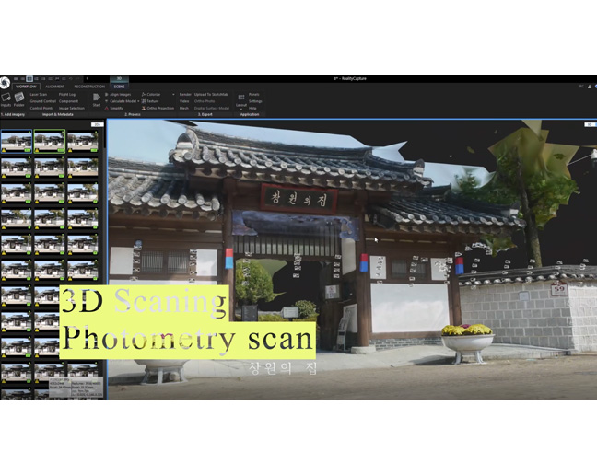Image resolution: width=597 pixels, height=475 pixels.
Task: Open Settings in the Application group
Action: pos(255,101)
